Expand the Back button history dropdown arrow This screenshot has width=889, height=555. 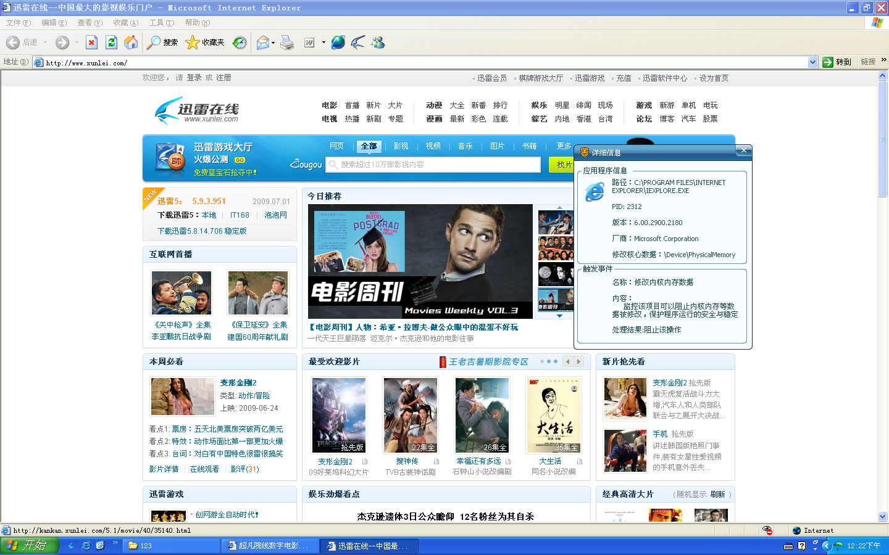click(x=44, y=43)
